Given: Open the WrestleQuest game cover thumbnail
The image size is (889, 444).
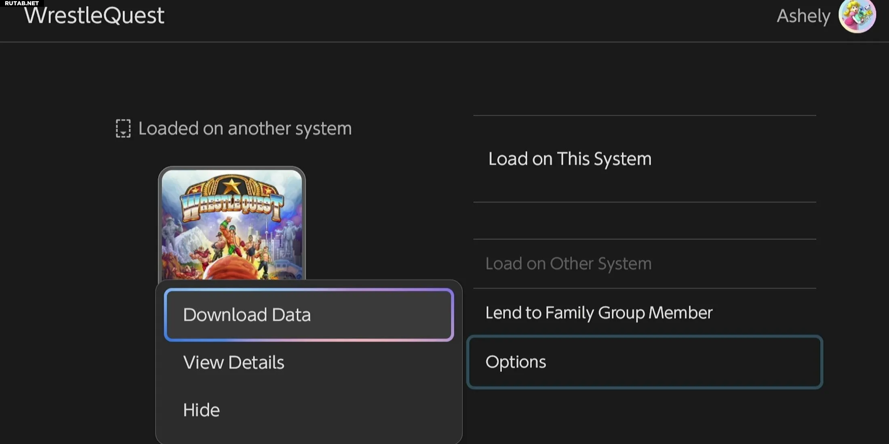Looking at the screenshot, I should click(232, 224).
